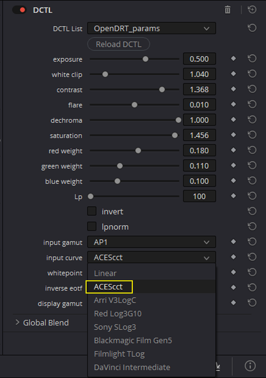
Task: Toggle keyframe diamond for red weight
Action: click(233, 150)
